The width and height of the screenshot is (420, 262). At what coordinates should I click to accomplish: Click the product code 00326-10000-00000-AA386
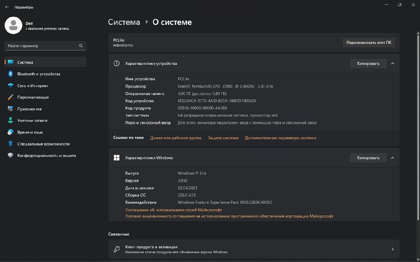coord(202,108)
